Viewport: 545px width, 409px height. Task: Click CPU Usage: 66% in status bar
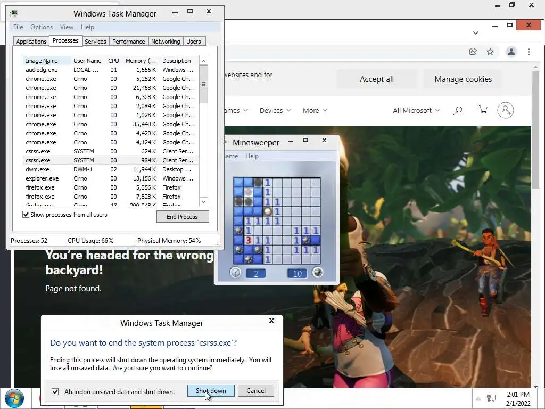[x=101, y=241]
